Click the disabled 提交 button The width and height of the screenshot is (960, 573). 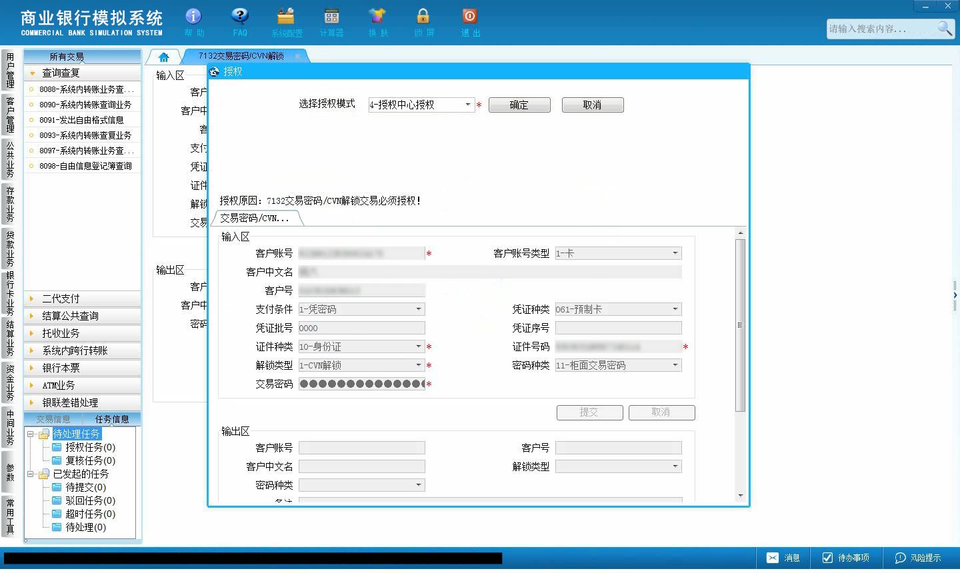589,412
